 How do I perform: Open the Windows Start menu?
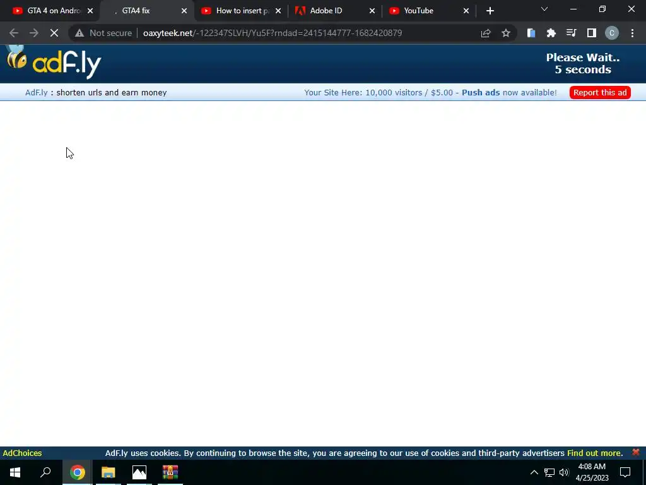click(x=15, y=472)
